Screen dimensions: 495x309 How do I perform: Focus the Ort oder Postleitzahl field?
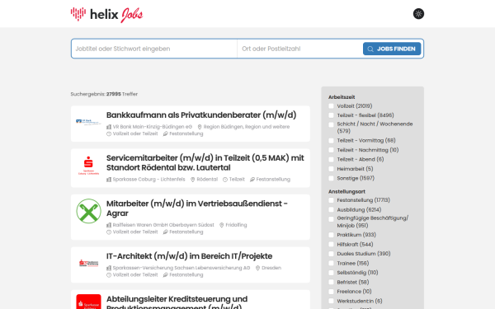[300, 49]
